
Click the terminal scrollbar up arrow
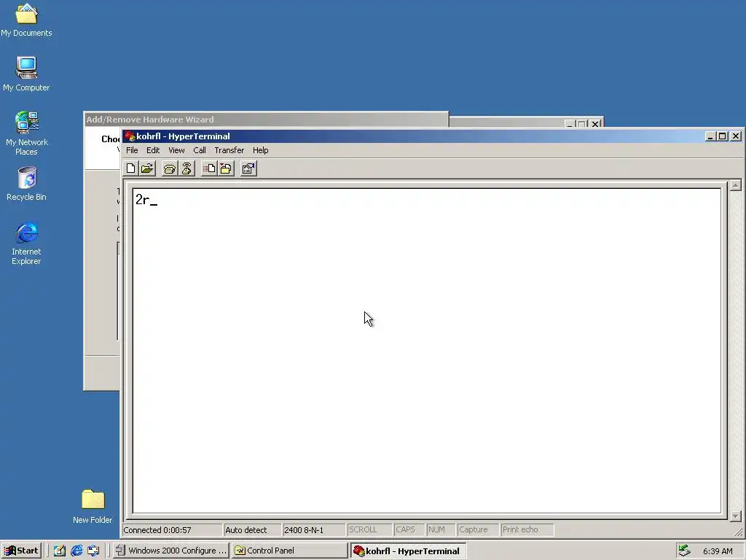point(736,184)
